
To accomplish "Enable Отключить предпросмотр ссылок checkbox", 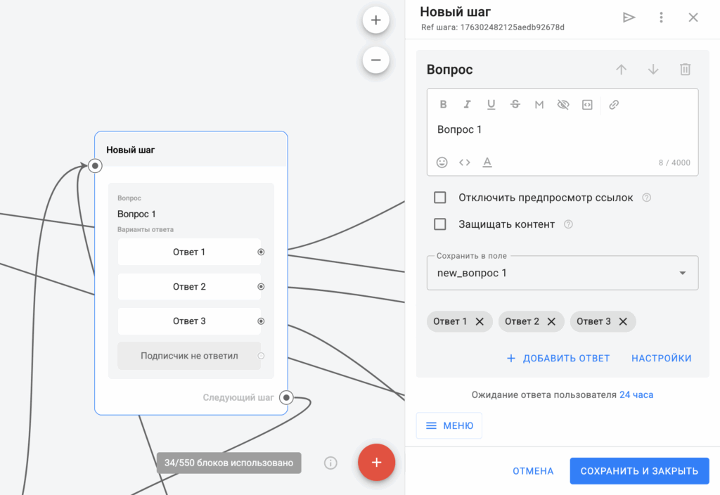I will coord(440,198).
